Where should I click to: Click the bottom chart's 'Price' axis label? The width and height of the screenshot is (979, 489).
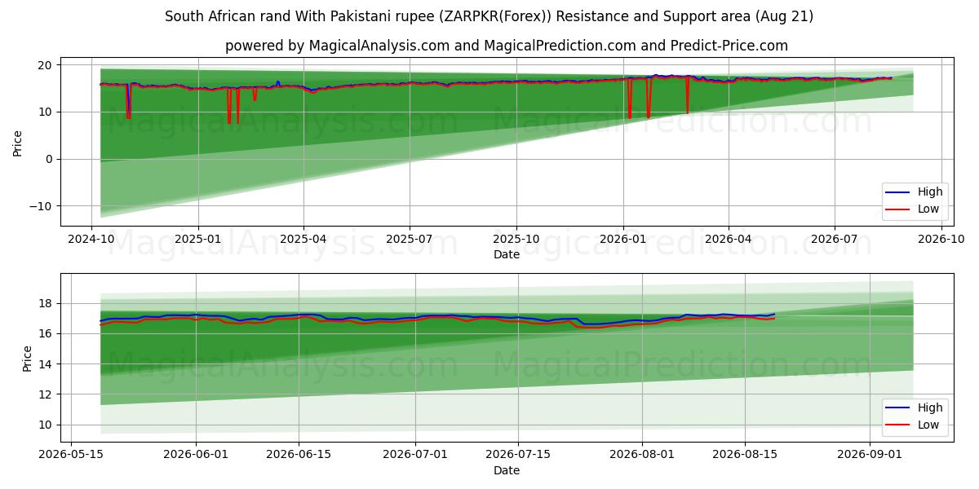tap(28, 358)
